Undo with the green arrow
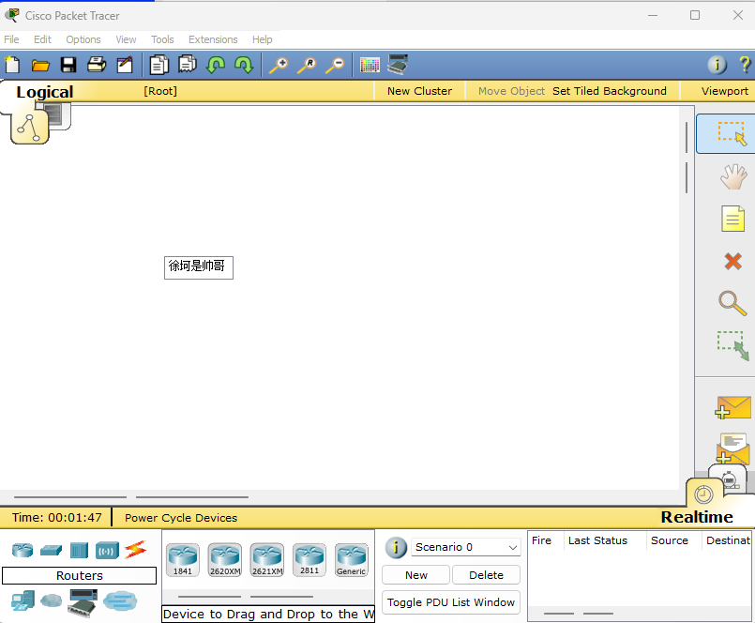 tap(215, 65)
